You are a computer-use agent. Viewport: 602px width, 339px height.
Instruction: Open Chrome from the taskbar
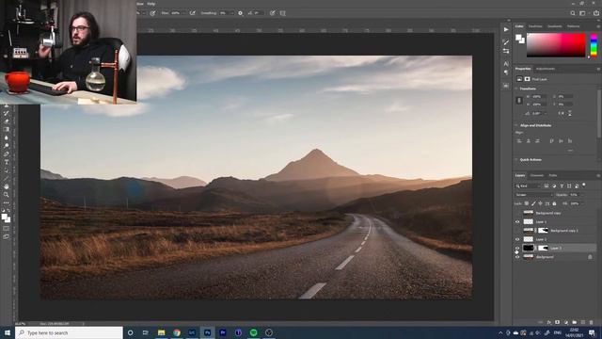(x=177, y=332)
